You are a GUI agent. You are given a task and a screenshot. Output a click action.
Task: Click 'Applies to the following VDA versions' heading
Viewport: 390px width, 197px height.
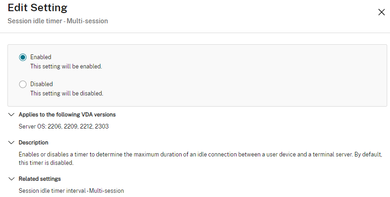(x=67, y=115)
